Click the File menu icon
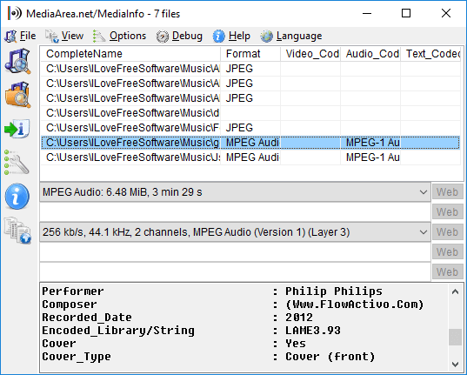467x375 pixels. [x=10, y=36]
